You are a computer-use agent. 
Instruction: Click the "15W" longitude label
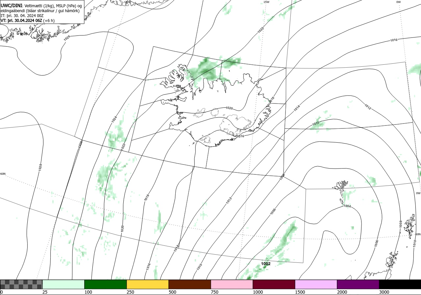click(x=266, y=2)
